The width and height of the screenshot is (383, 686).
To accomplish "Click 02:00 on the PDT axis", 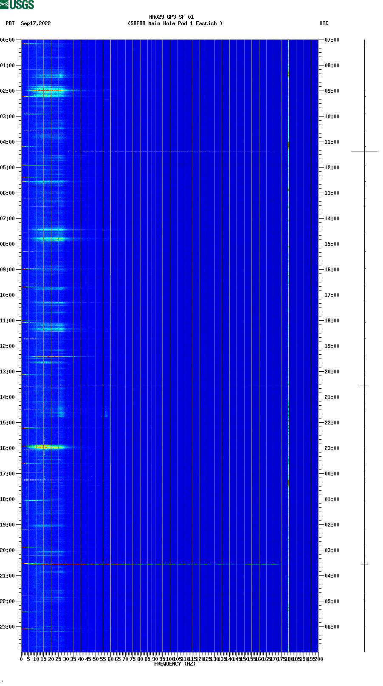I will click(8, 91).
